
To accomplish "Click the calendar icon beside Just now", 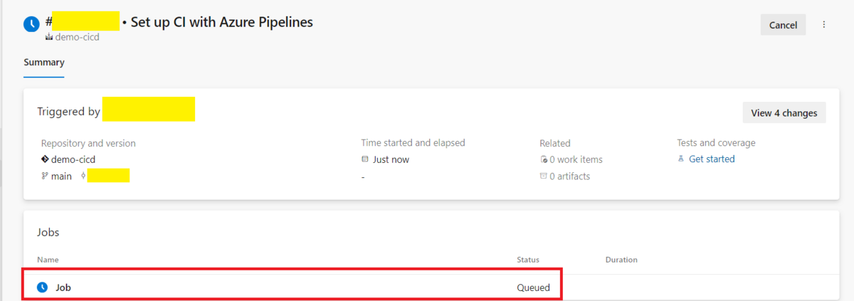I will (365, 159).
